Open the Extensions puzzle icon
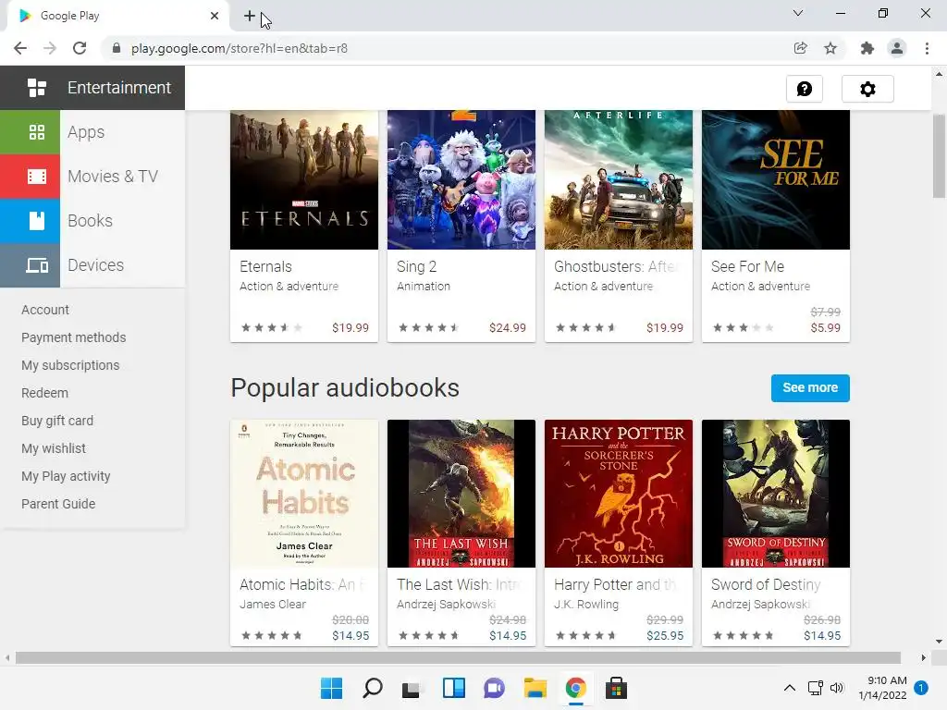947x710 pixels. point(867,48)
